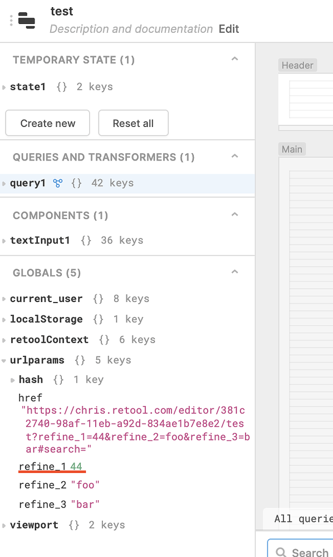Expand the localStorage entry
The height and width of the screenshot is (557, 333).
5,319
